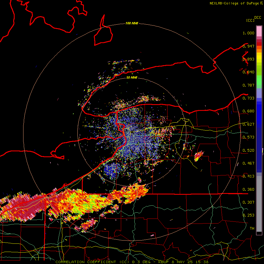Click the 1.000 color scale value
This screenshot has height=264, width=264.
[x=248, y=33]
